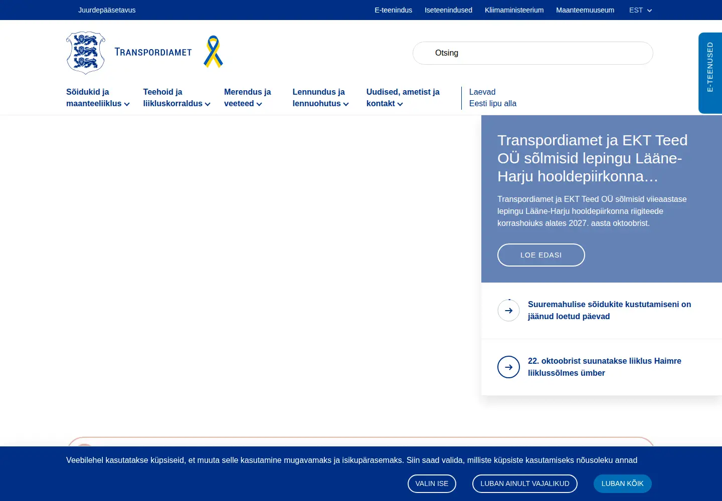Go to E-teenindus in top bar
The image size is (722, 501).
pos(393,10)
